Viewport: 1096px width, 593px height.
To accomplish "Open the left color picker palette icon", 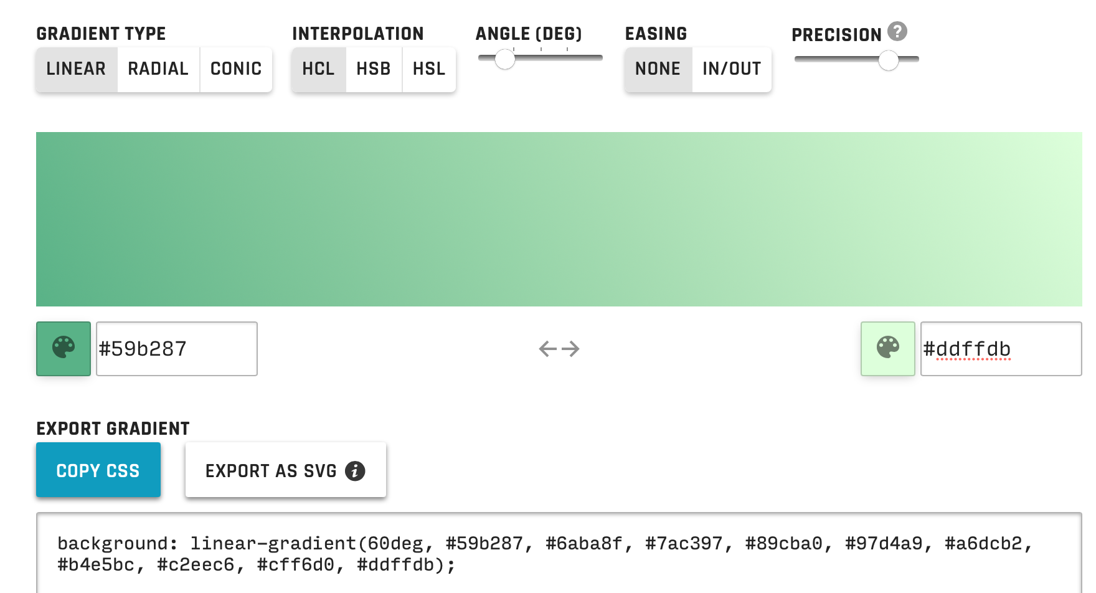I will coord(63,349).
